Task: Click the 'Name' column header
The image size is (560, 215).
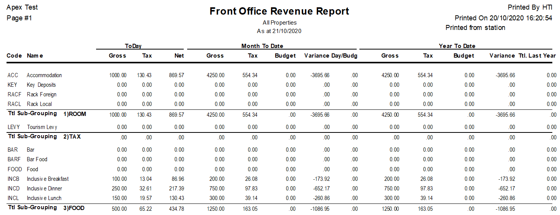Action: pyautogui.click(x=35, y=56)
